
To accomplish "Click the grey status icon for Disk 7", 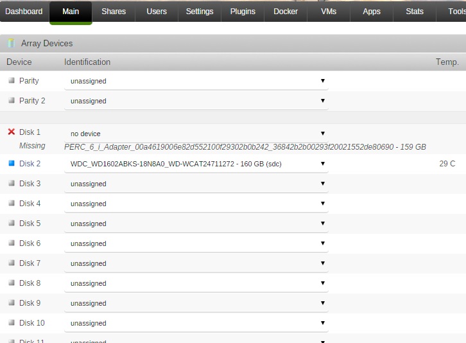I will click(12, 263).
